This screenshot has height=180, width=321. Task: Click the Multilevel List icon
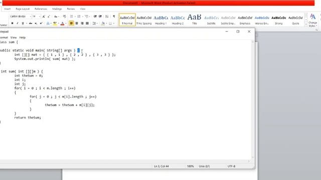[87, 16]
